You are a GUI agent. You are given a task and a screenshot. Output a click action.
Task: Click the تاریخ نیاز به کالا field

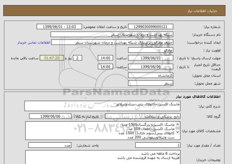pyautogui.click(x=50, y=116)
